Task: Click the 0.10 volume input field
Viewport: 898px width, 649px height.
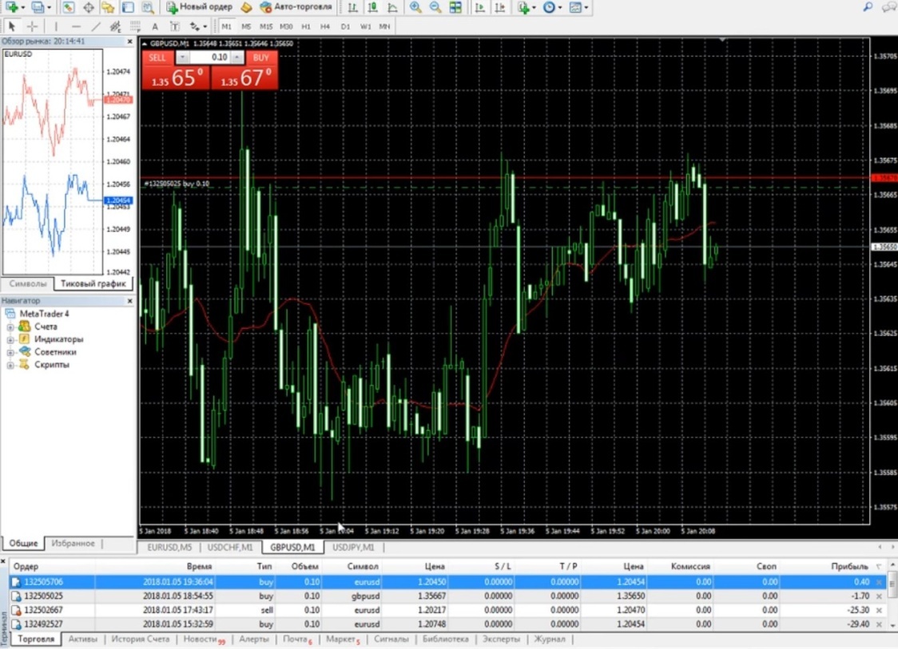Action: [x=209, y=57]
